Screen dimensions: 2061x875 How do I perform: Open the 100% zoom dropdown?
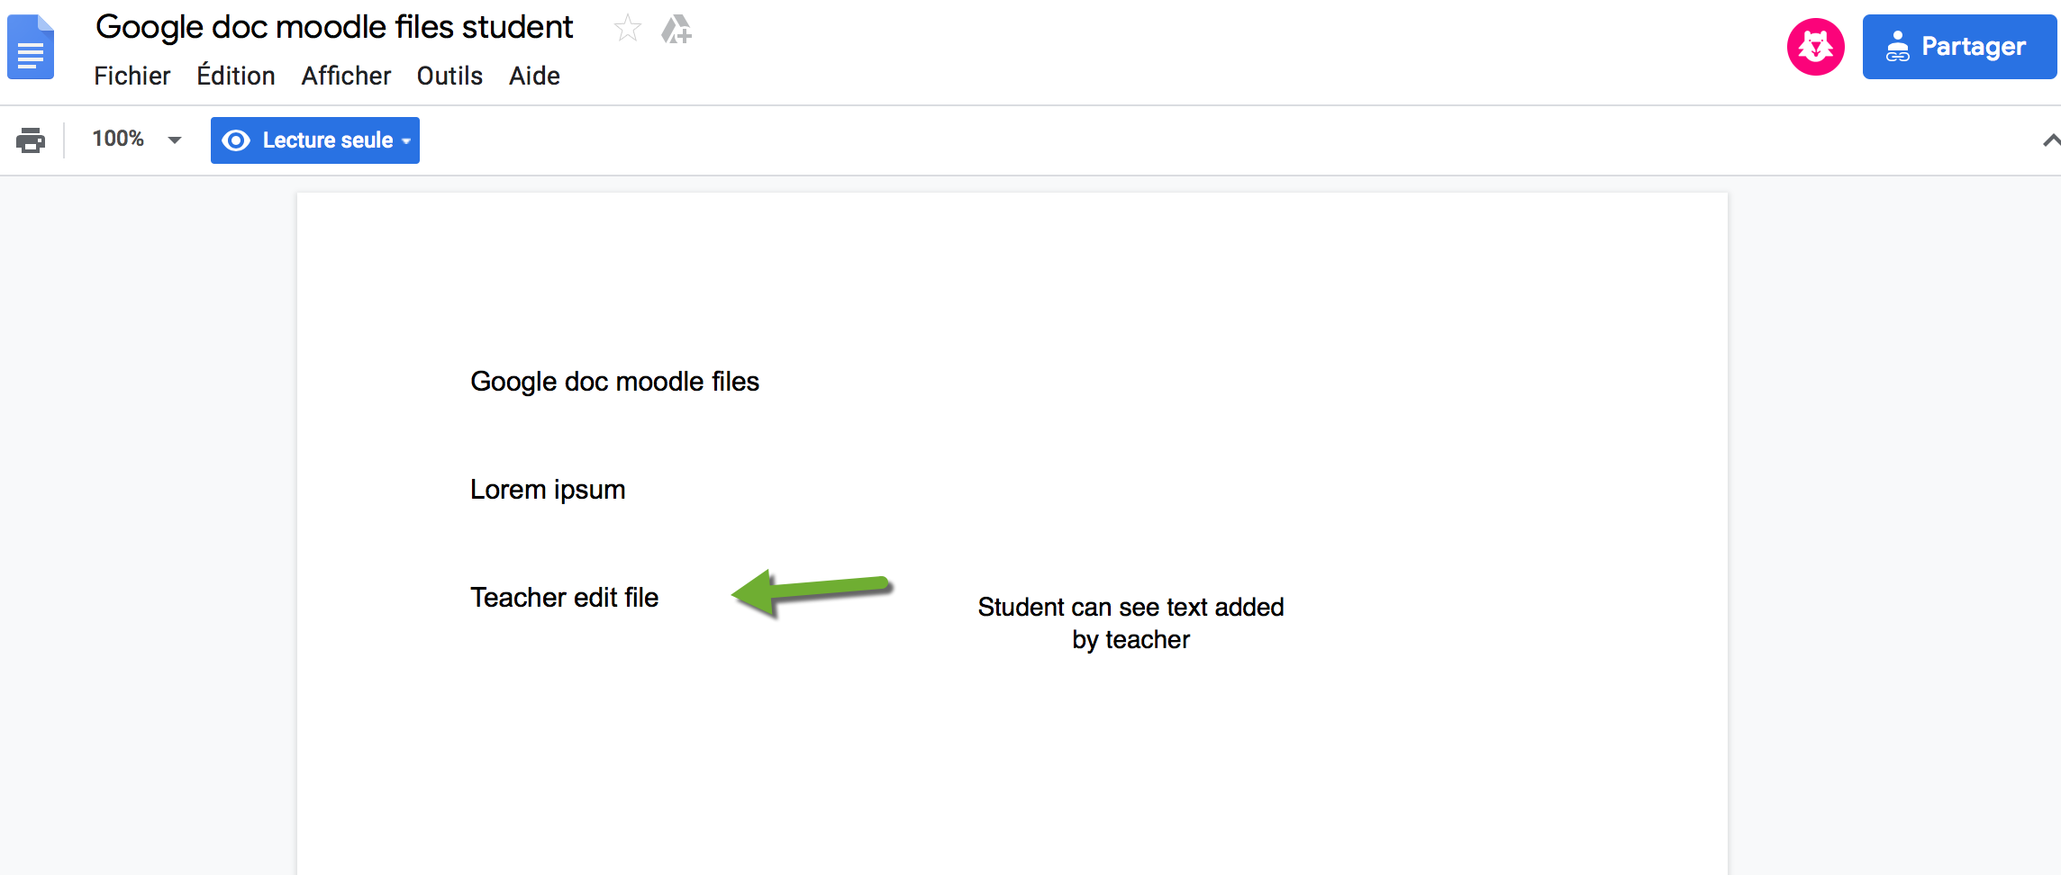coord(137,140)
